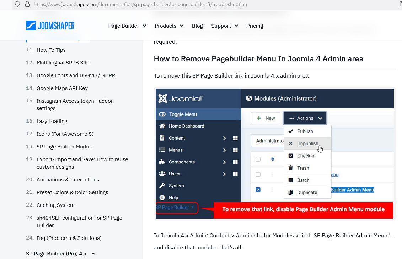Click the dashboard grid icon beside Content
This screenshot has width=402, height=259.
(235, 138)
